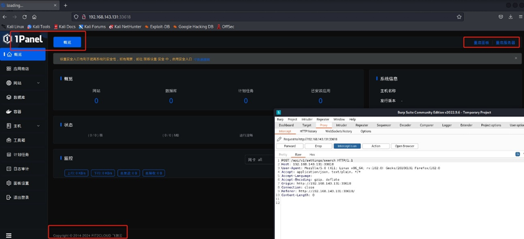Click the 容器 containers sidebar icon
The height and width of the screenshot is (239, 524).
(9, 111)
